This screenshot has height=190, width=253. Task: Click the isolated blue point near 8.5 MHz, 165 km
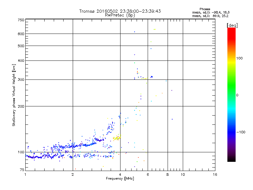[x=172, y=119]
